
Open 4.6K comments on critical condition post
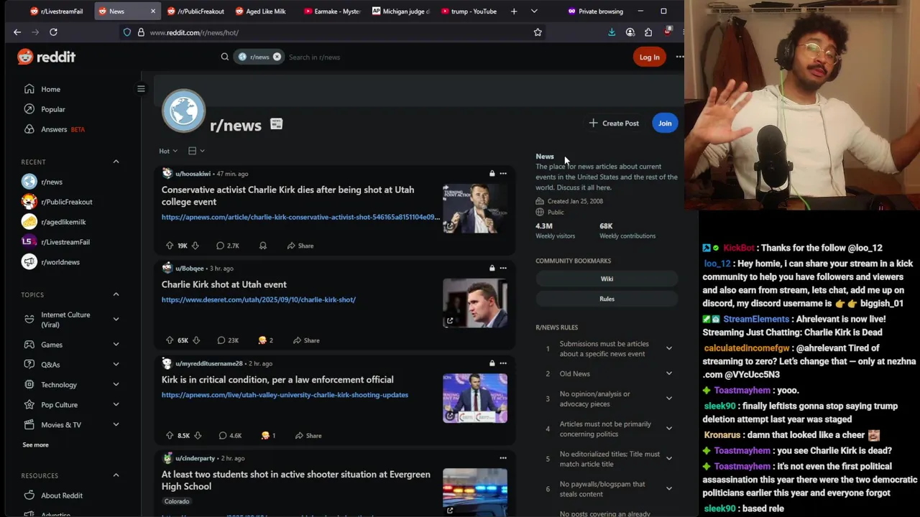[x=230, y=435]
